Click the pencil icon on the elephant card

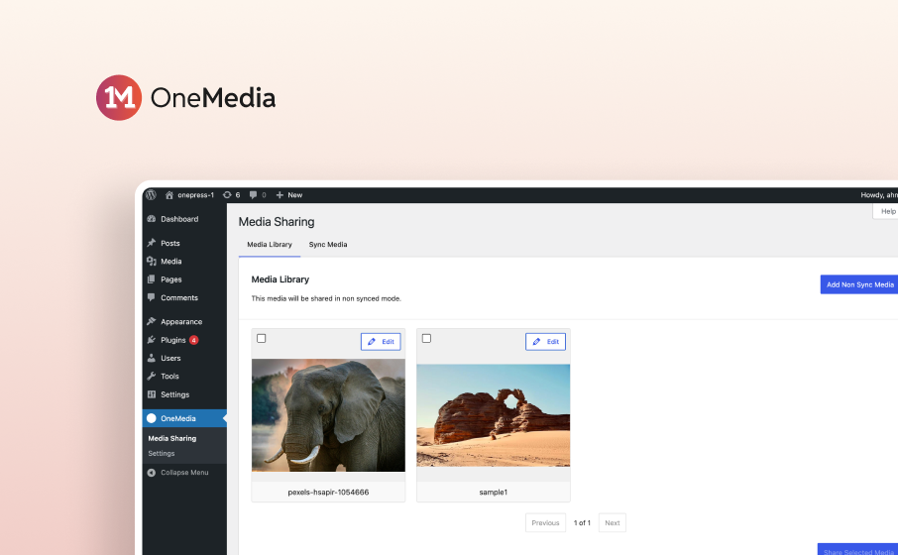(372, 341)
